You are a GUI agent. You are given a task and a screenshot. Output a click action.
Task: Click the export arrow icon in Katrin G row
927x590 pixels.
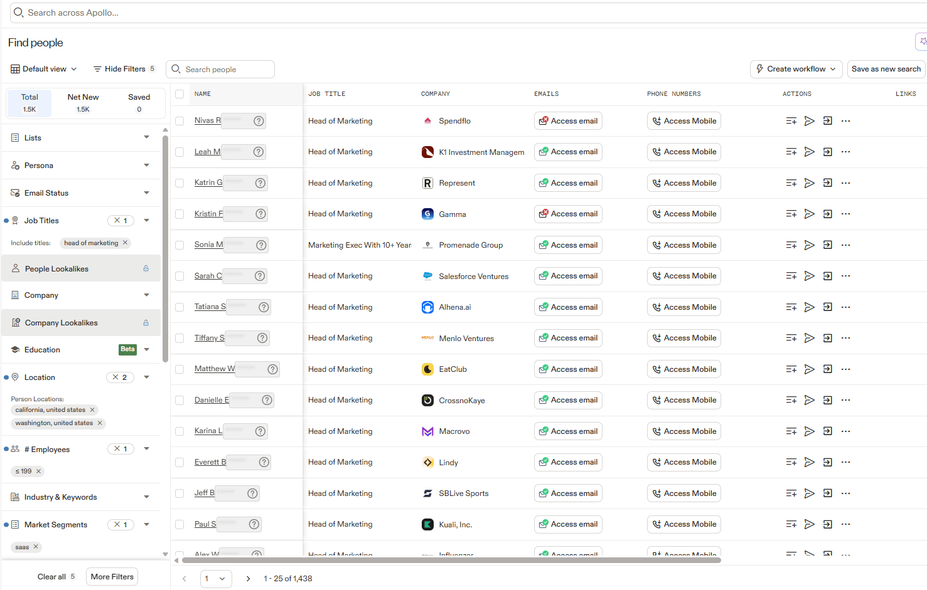pyautogui.click(x=828, y=183)
